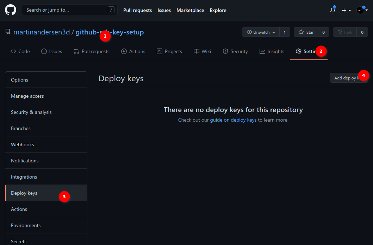Click the Issues tab circle icon
The image size is (373, 245).
tap(44, 51)
